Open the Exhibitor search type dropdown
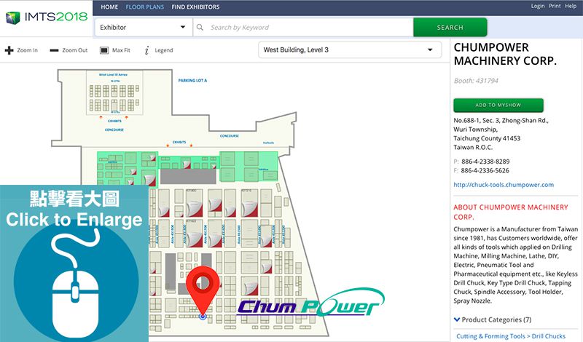 [144, 27]
